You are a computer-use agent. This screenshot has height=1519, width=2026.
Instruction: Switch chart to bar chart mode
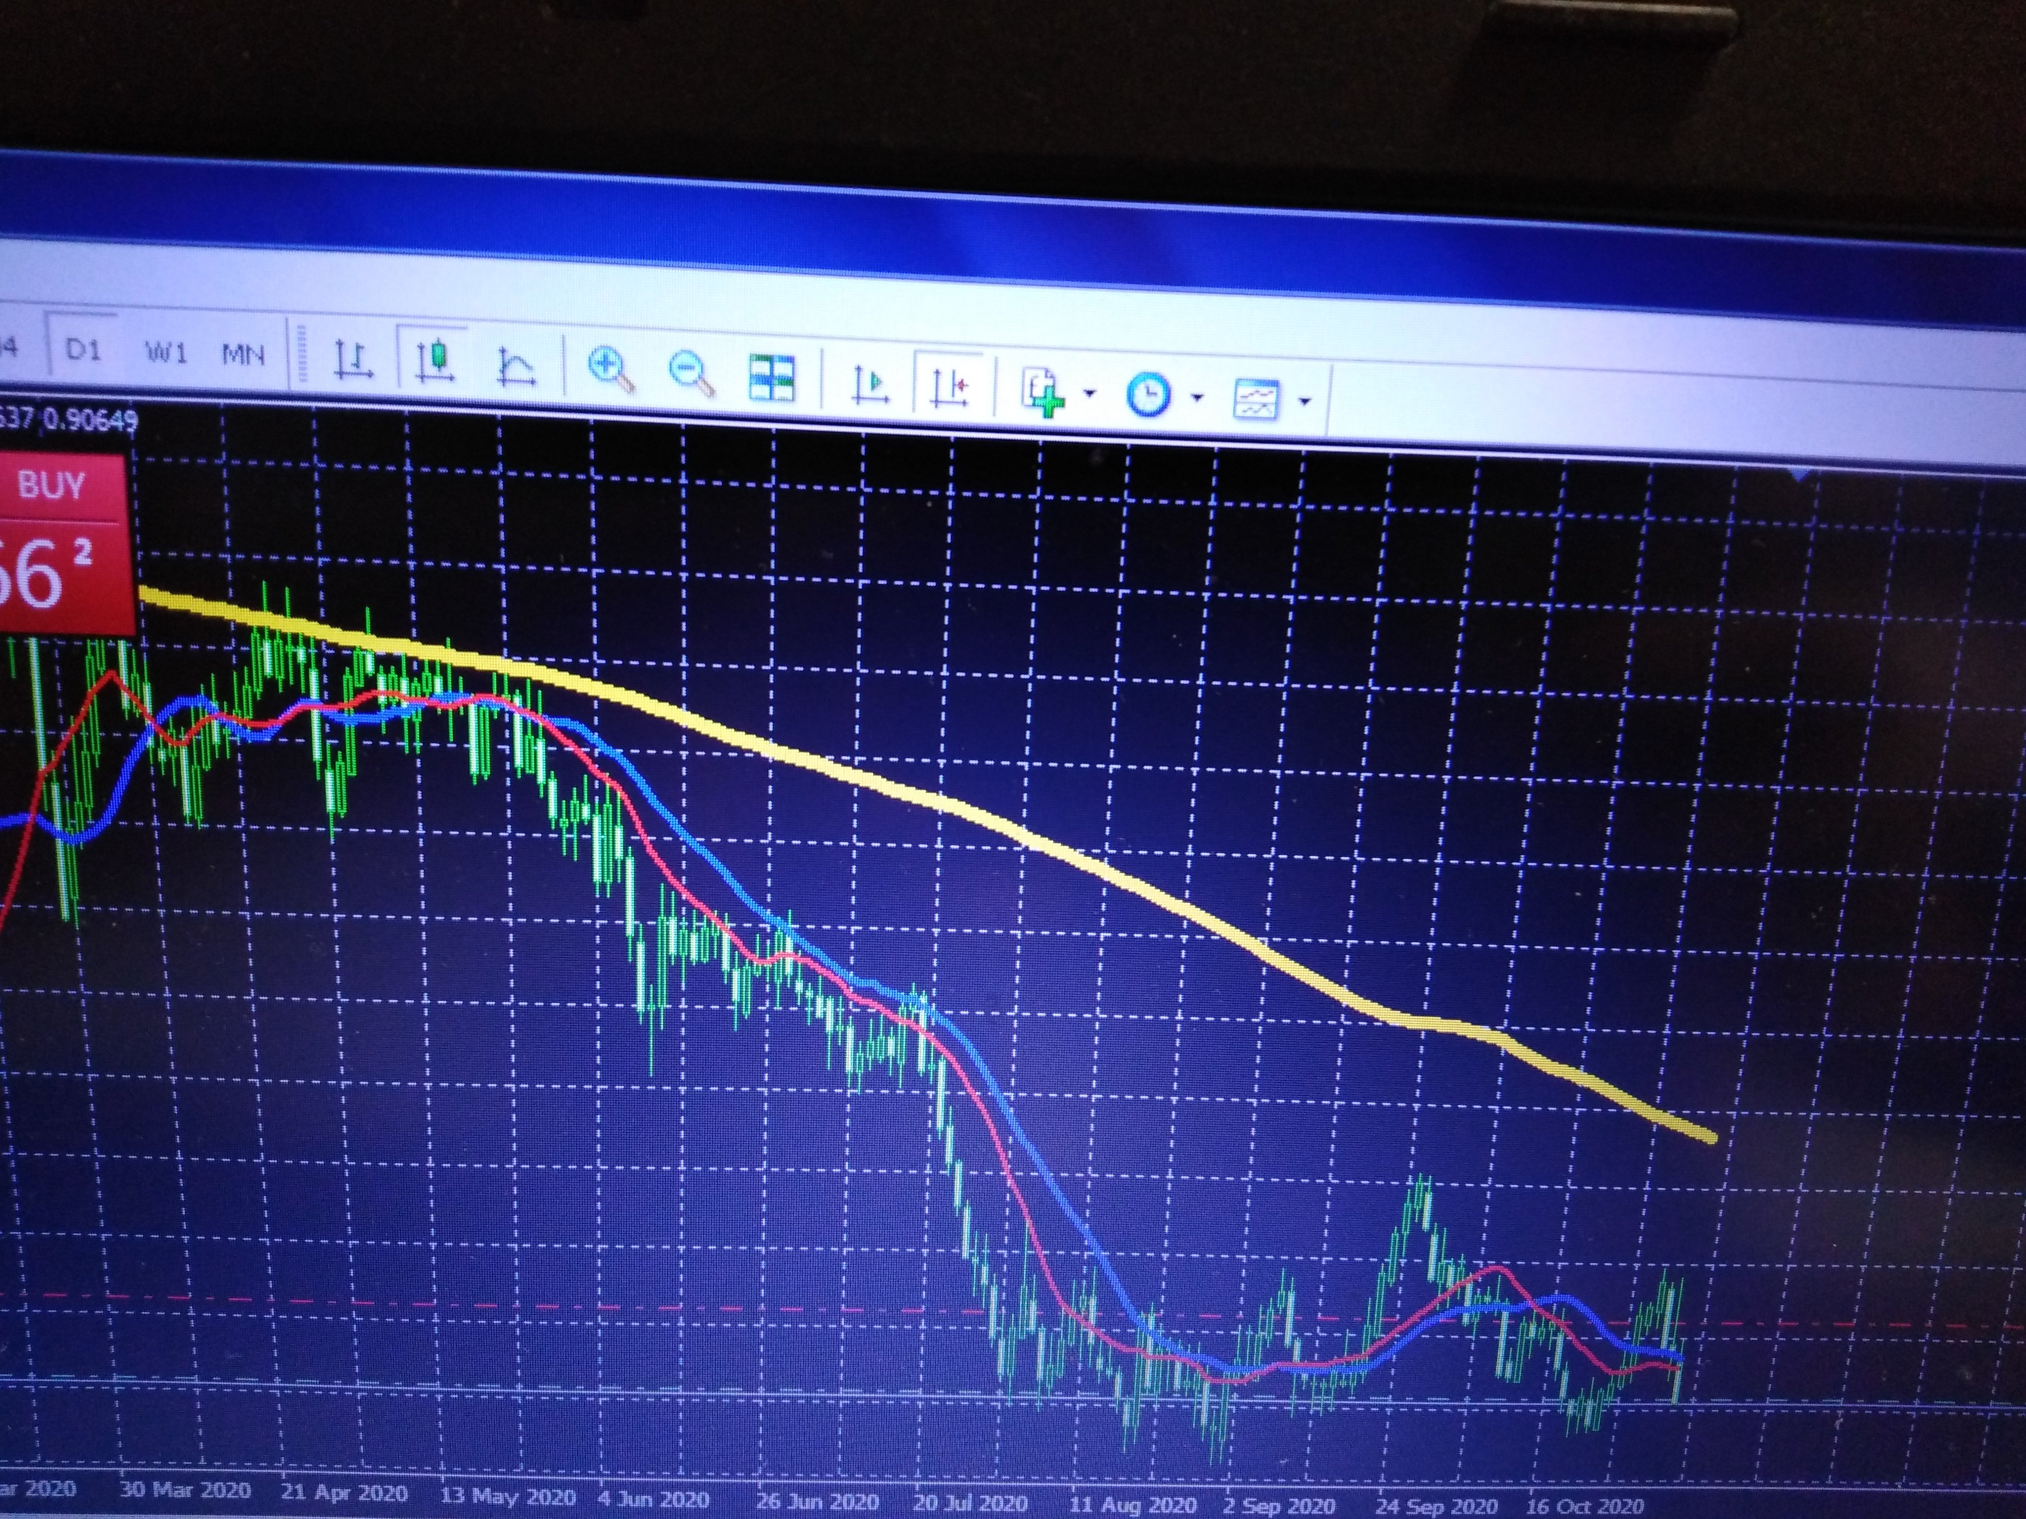click(353, 361)
